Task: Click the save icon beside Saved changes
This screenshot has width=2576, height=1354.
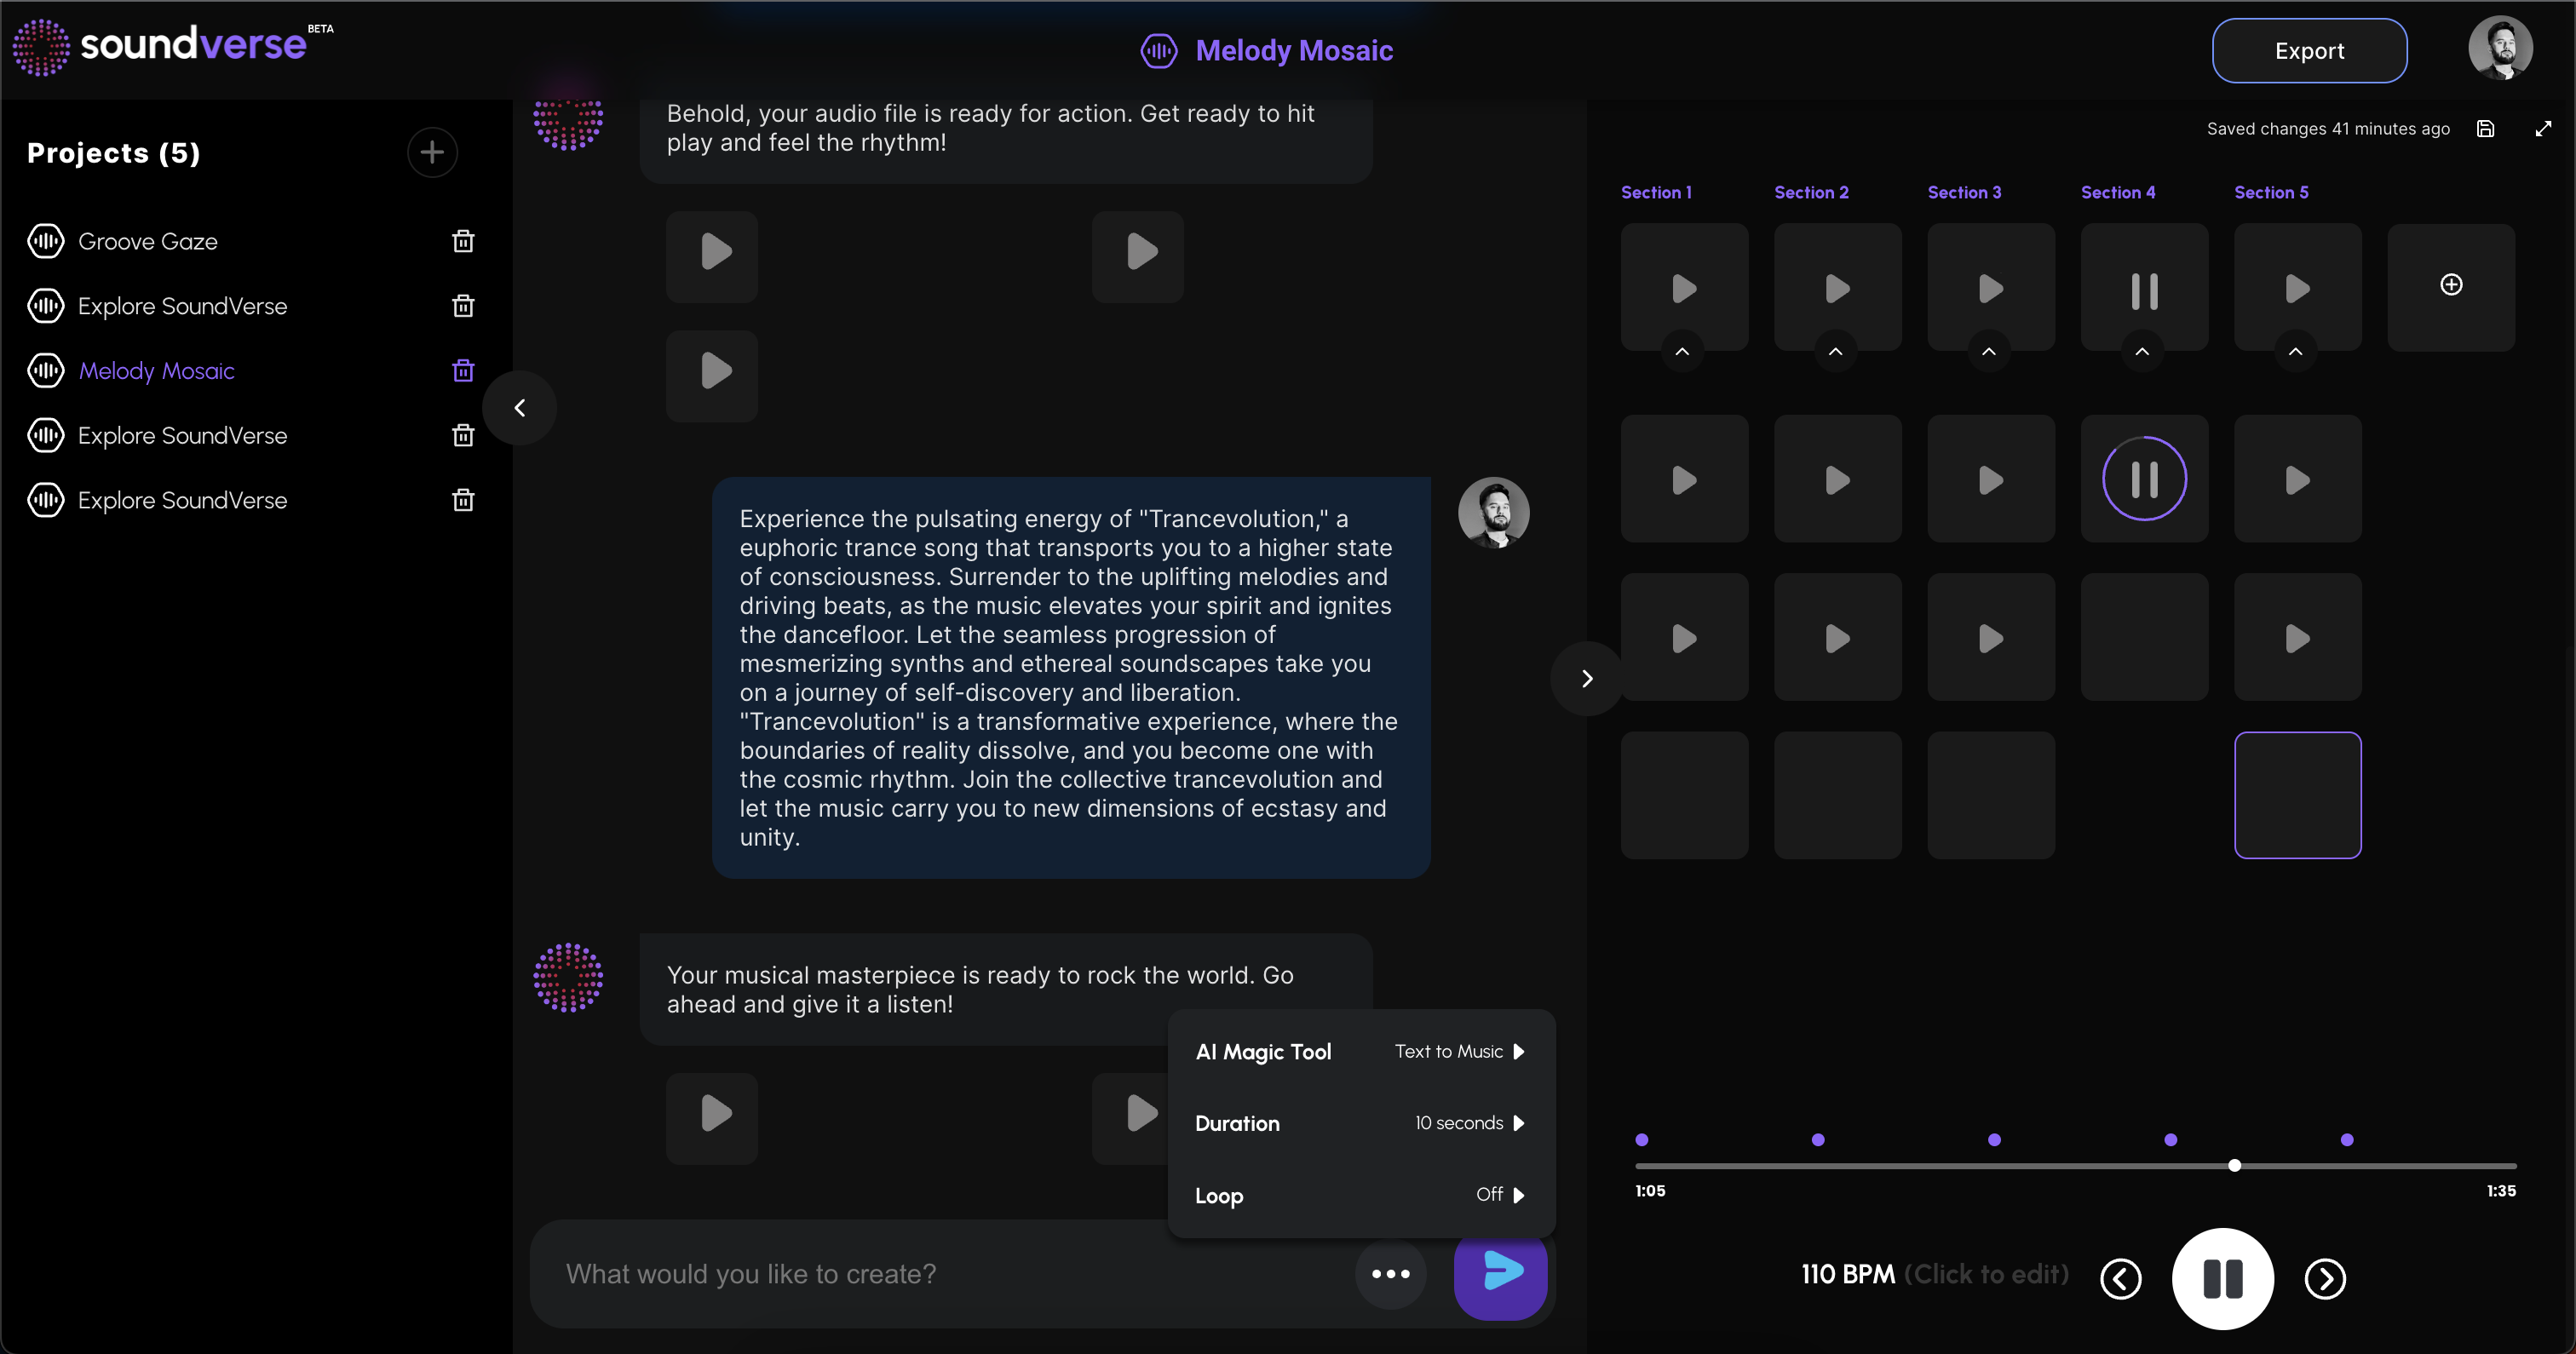Action: coord(2486,129)
